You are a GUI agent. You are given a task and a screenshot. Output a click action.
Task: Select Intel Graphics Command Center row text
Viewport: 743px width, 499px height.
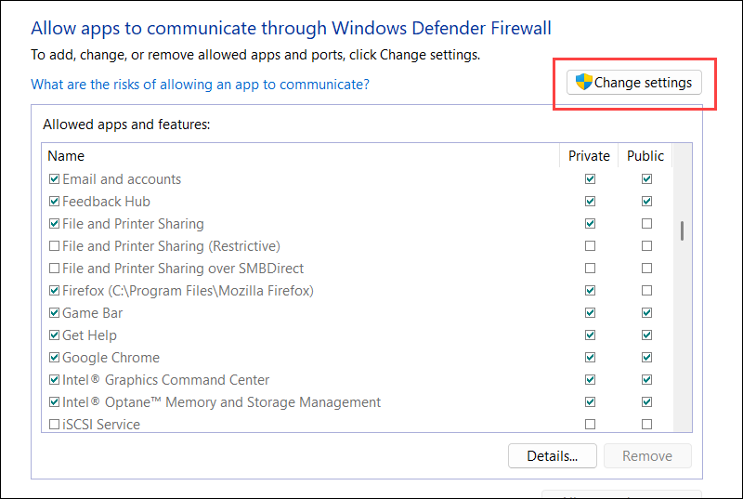166,379
